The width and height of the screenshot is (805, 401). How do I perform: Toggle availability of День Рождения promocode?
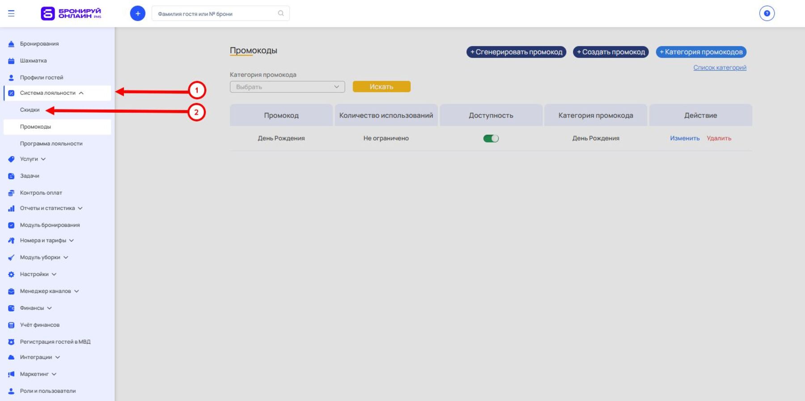pyautogui.click(x=491, y=139)
